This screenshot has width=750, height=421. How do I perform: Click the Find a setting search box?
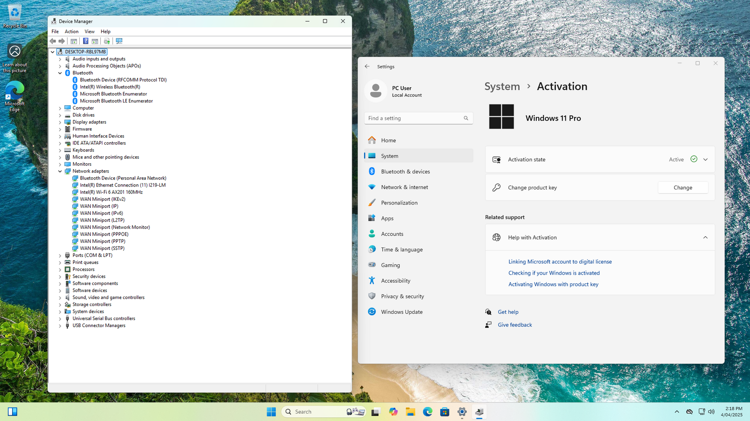click(419, 118)
